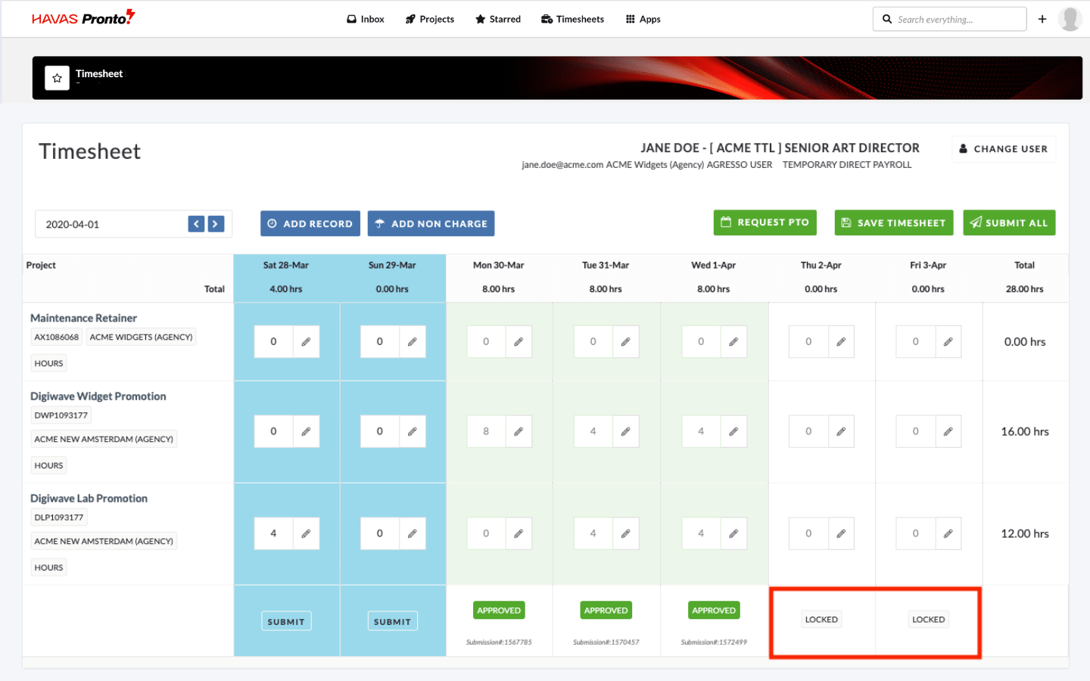Image resolution: width=1090 pixels, height=681 pixels.
Task: Open the Apps grid menu
Action: 643,19
